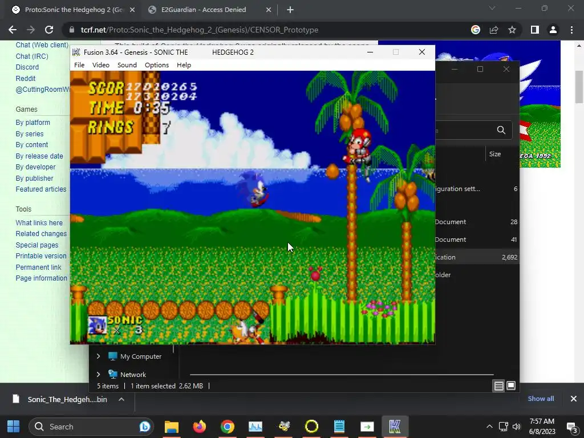
Task: Sort by the Size column header
Action: coord(495,154)
